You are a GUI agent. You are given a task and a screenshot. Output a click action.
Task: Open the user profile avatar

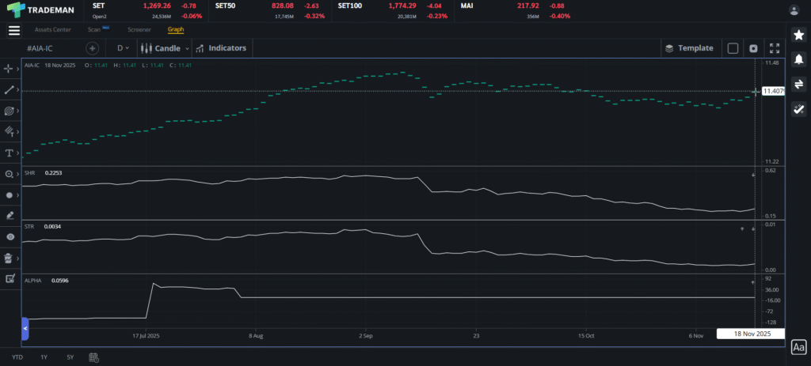tap(794, 10)
